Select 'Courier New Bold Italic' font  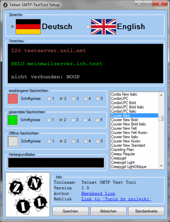tap(135, 124)
